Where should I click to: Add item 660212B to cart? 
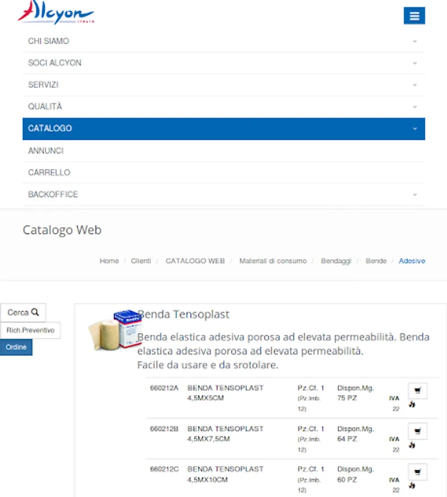(418, 431)
